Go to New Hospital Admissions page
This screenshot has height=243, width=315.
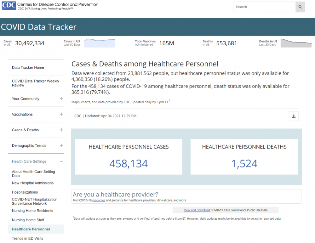[33, 183]
